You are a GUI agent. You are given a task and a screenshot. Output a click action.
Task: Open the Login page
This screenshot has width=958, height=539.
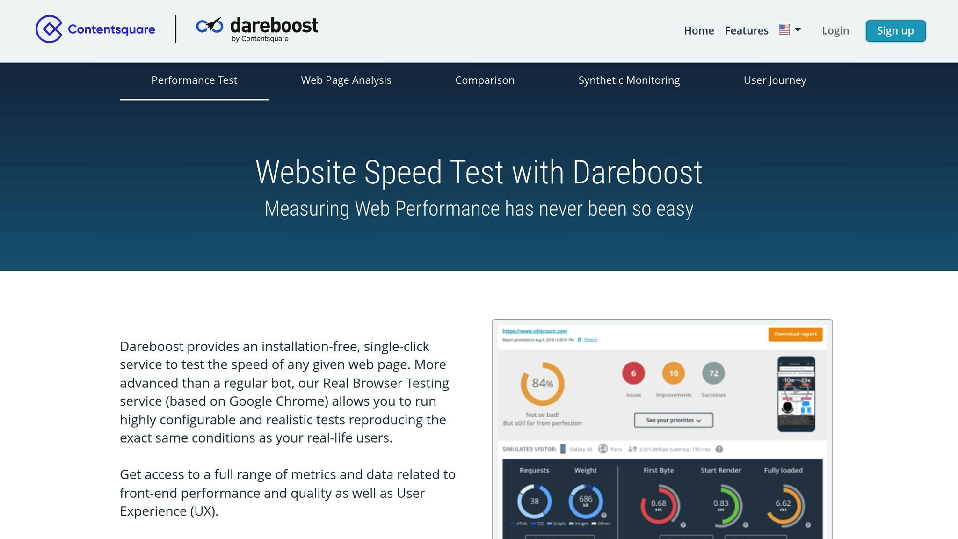[x=835, y=30]
